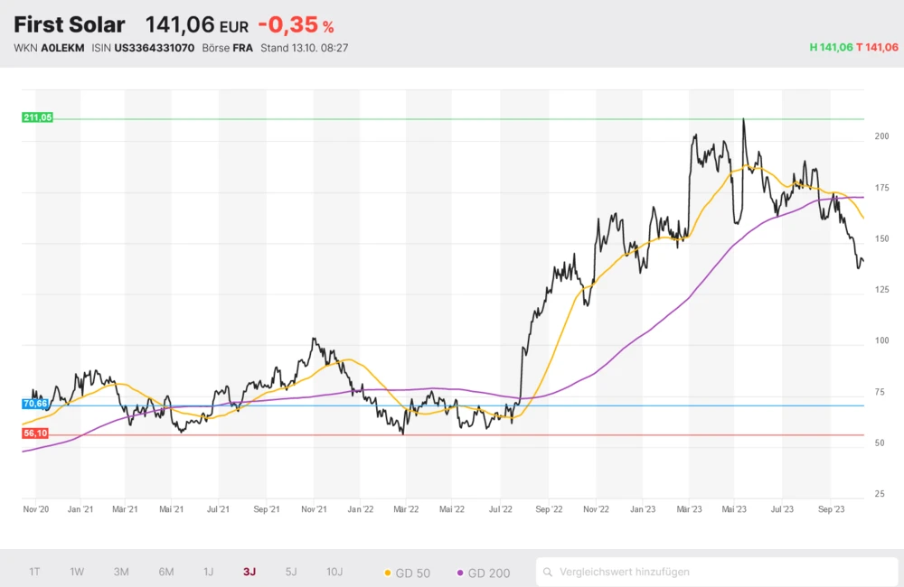Select the 1J time range

point(208,572)
